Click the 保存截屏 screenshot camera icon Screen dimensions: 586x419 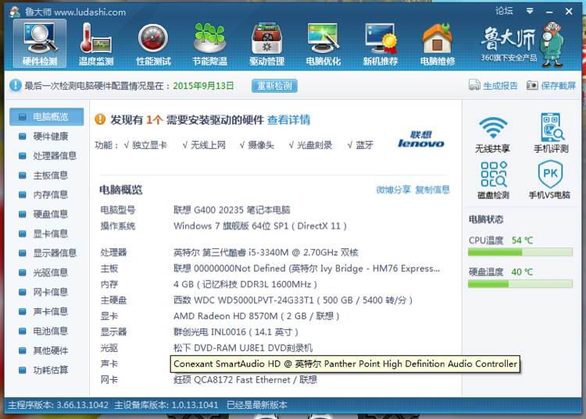pyautogui.click(x=532, y=86)
